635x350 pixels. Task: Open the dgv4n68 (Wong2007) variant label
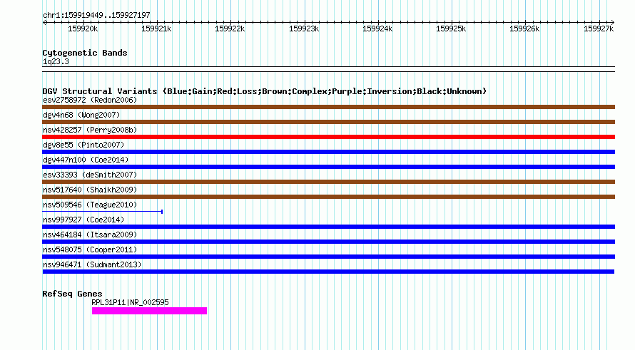81,115
